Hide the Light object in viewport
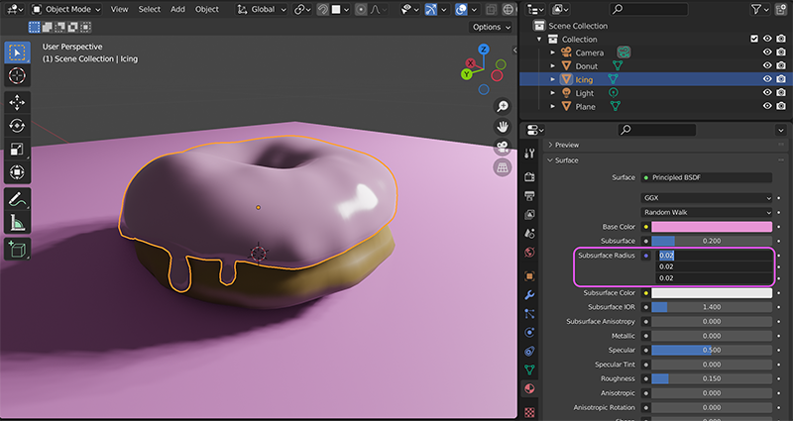Image resolution: width=793 pixels, height=421 pixels. pyautogui.click(x=767, y=92)
